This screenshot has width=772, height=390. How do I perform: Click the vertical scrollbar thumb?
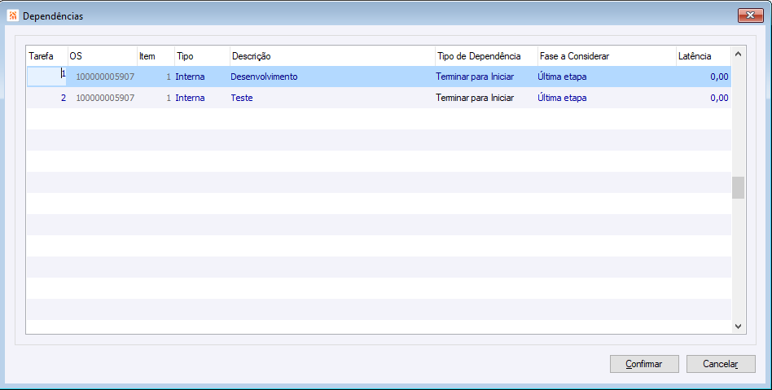738,187
